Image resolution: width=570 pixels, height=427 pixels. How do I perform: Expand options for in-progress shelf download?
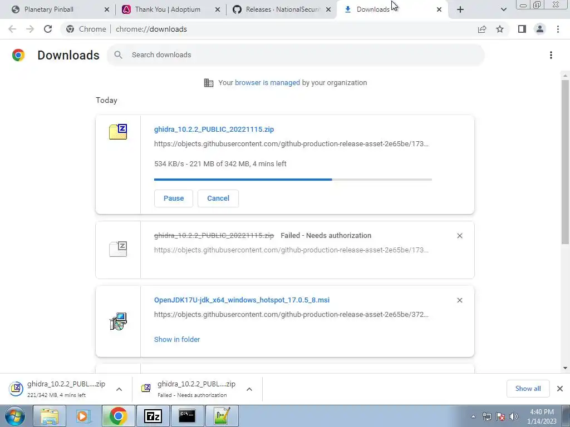119,389
